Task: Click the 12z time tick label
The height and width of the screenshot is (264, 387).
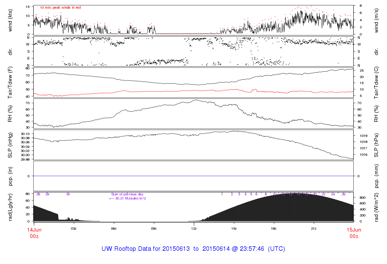Action: (194, 229)
